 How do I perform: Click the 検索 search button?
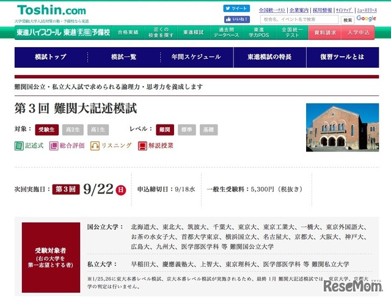tap(348, 20)
